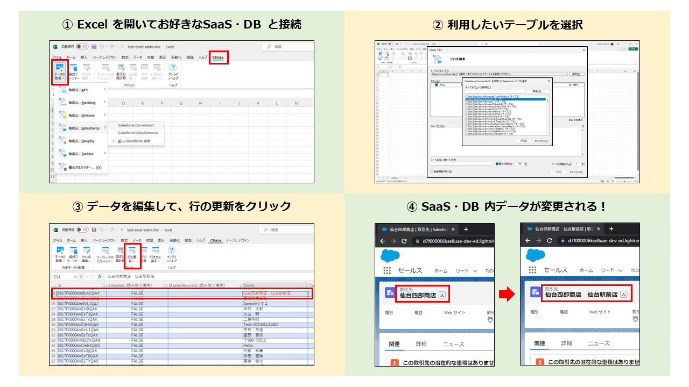
Task: Open App Launcher in 仙台四郎商店 | 取引先 browser
Action: pos(387,271)
